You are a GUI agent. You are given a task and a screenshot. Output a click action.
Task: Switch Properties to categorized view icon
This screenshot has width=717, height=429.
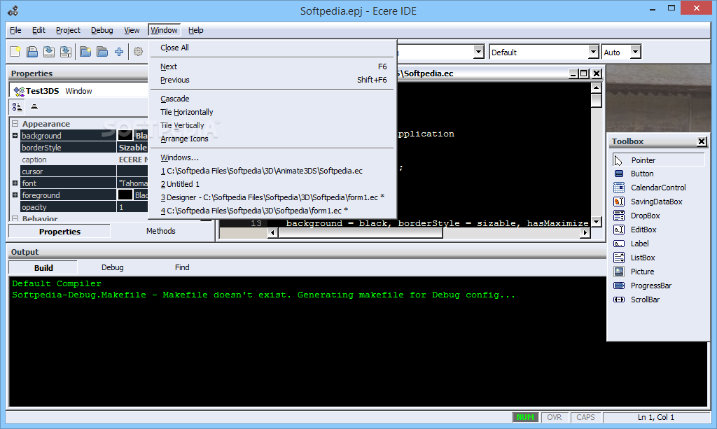point(18,107)
